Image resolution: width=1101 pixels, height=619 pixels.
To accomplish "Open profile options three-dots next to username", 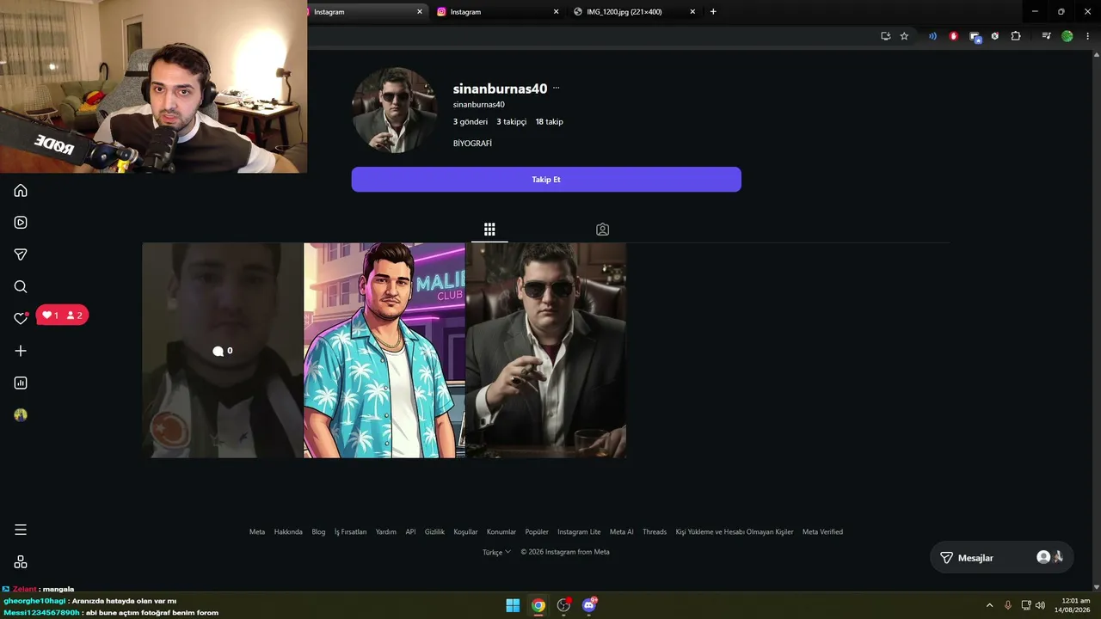I will [x=557, y=89].
